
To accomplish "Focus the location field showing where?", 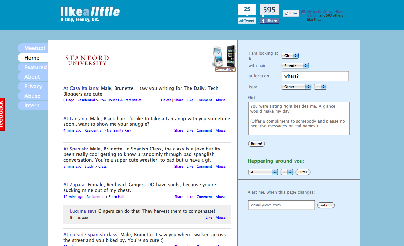I will [x=315, y=76].
